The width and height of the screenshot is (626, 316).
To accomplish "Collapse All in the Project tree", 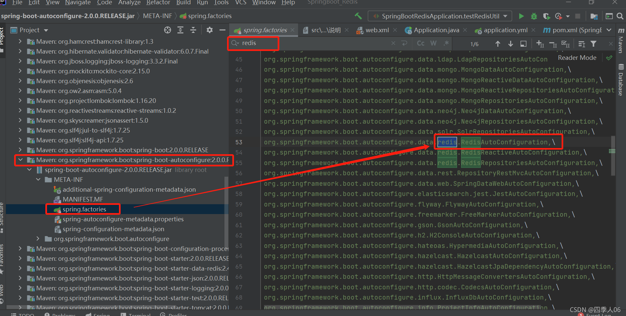I will tap(193, 30).
